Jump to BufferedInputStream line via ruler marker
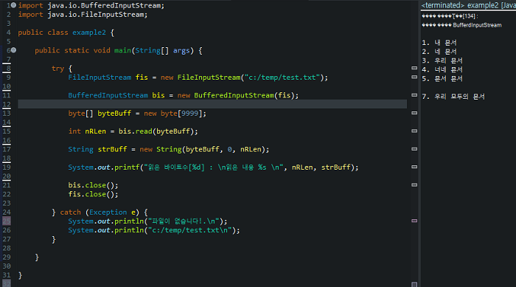Viewport: 516px width, 287px height. (414, 95)
